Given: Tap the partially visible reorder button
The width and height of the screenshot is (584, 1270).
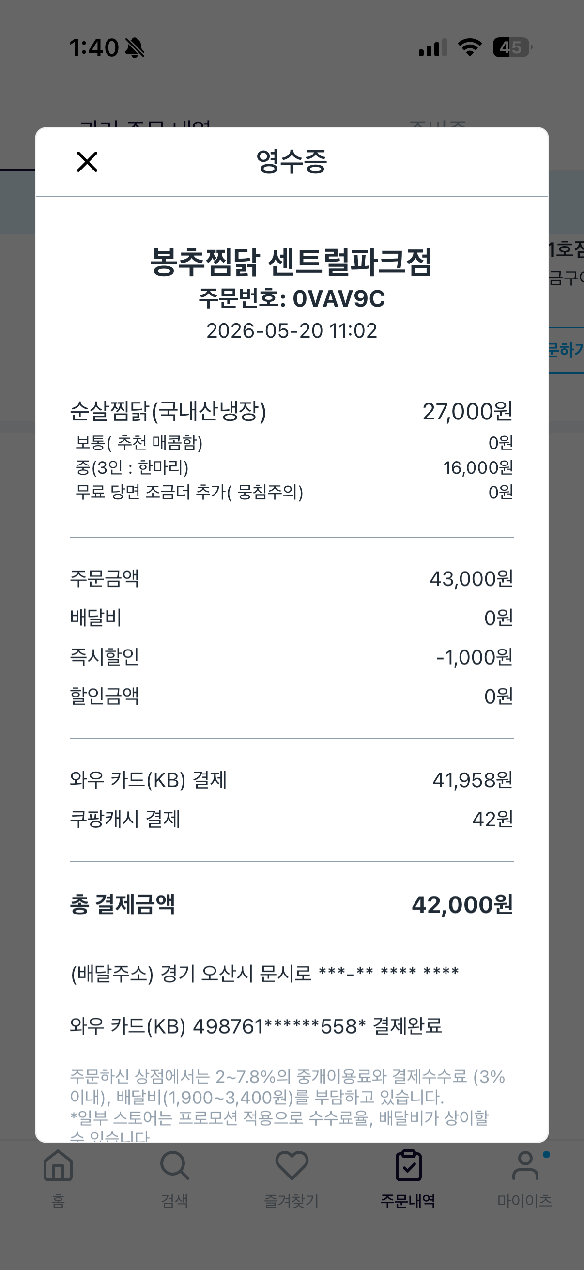Looking at the screenshot, I should [567, 351].
